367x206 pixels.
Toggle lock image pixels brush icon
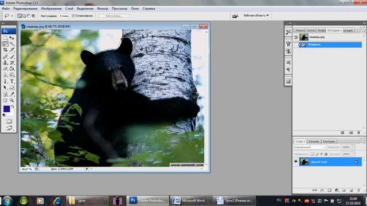[317, 154]
